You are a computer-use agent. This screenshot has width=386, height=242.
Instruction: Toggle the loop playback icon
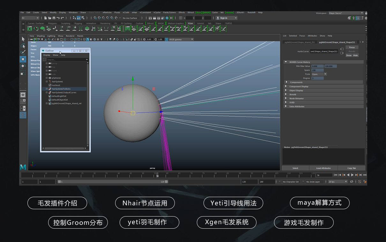coord(352,181)
